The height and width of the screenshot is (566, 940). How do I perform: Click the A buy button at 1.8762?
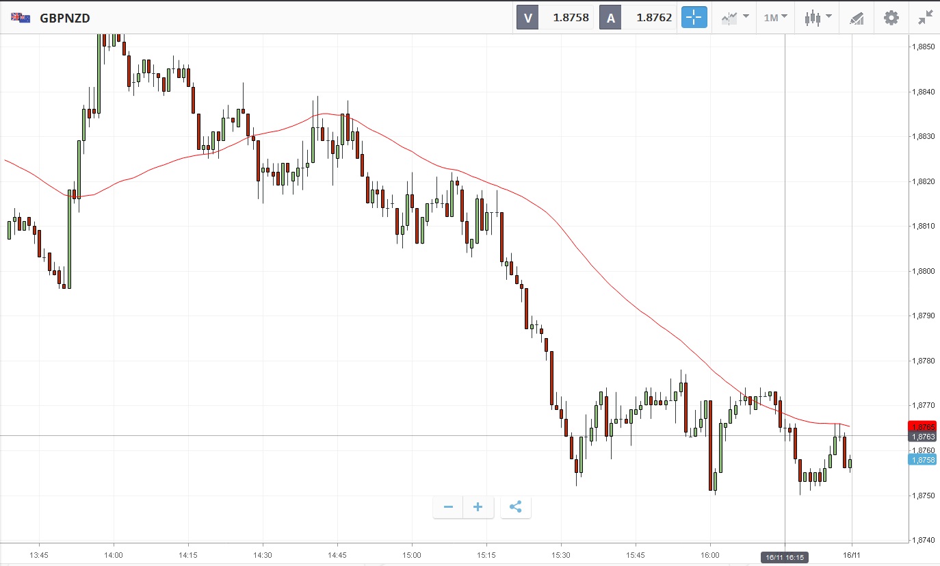tap(638, 18)
